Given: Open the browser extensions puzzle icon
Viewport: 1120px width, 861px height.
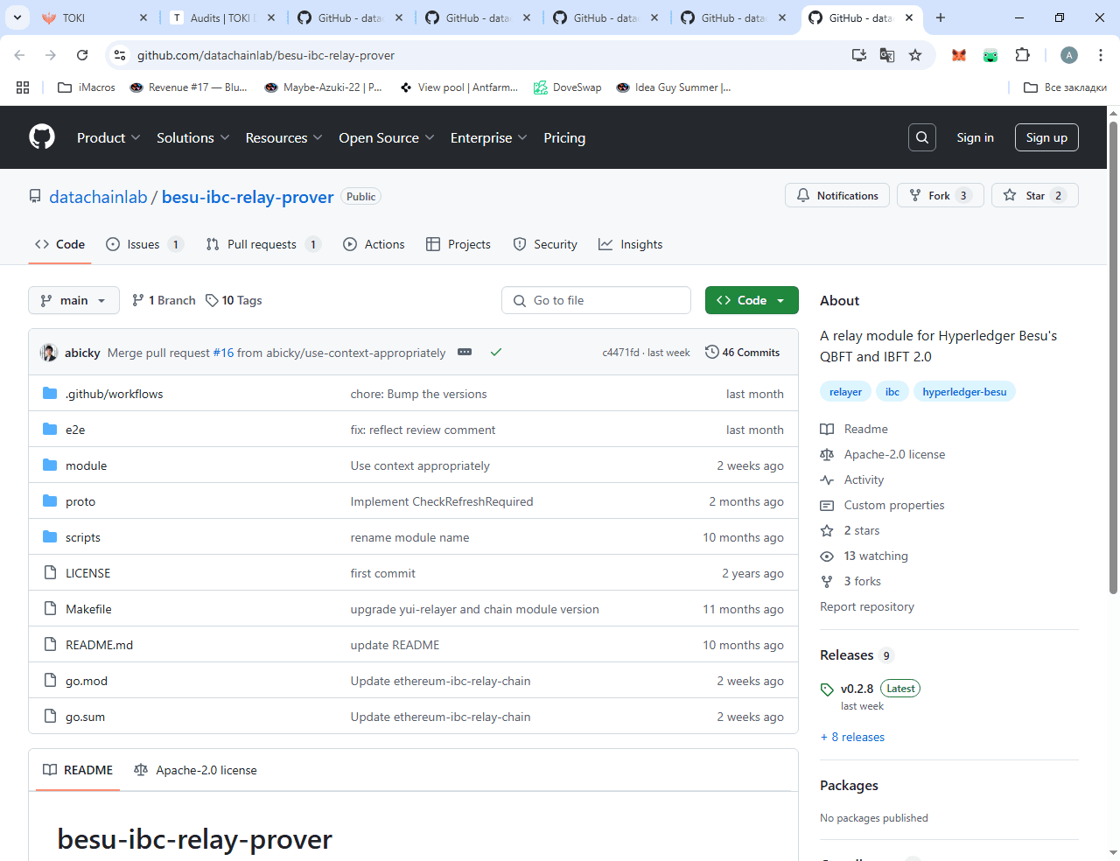Looking at the screenshot, I should 1022,55.
